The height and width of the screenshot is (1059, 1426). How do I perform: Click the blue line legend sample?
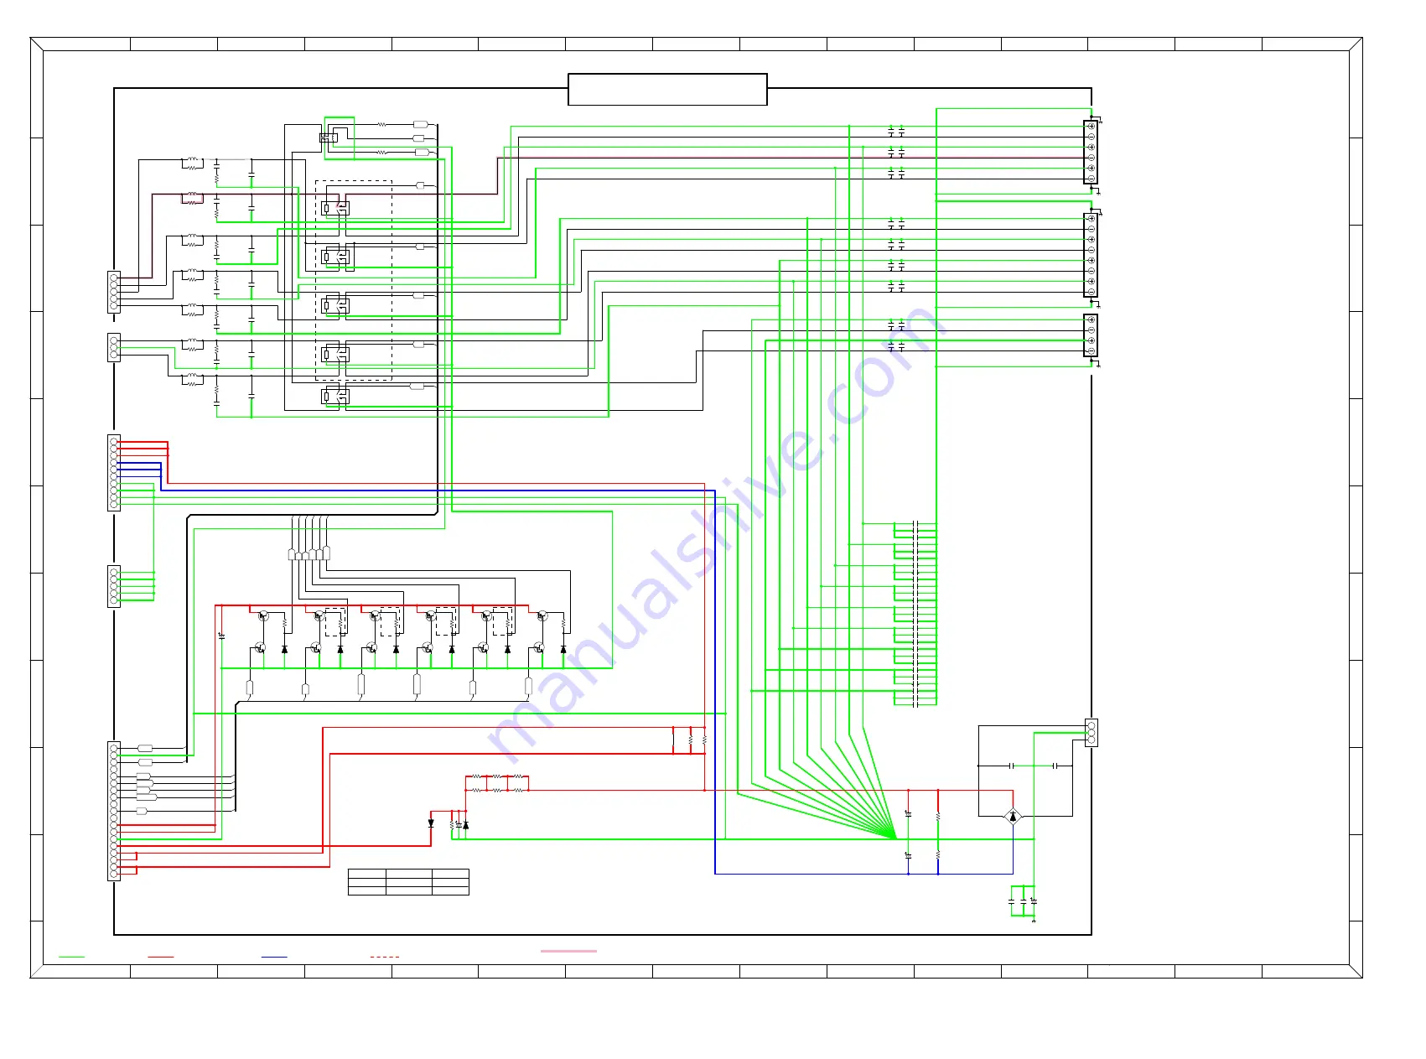[x=274, y=957]
